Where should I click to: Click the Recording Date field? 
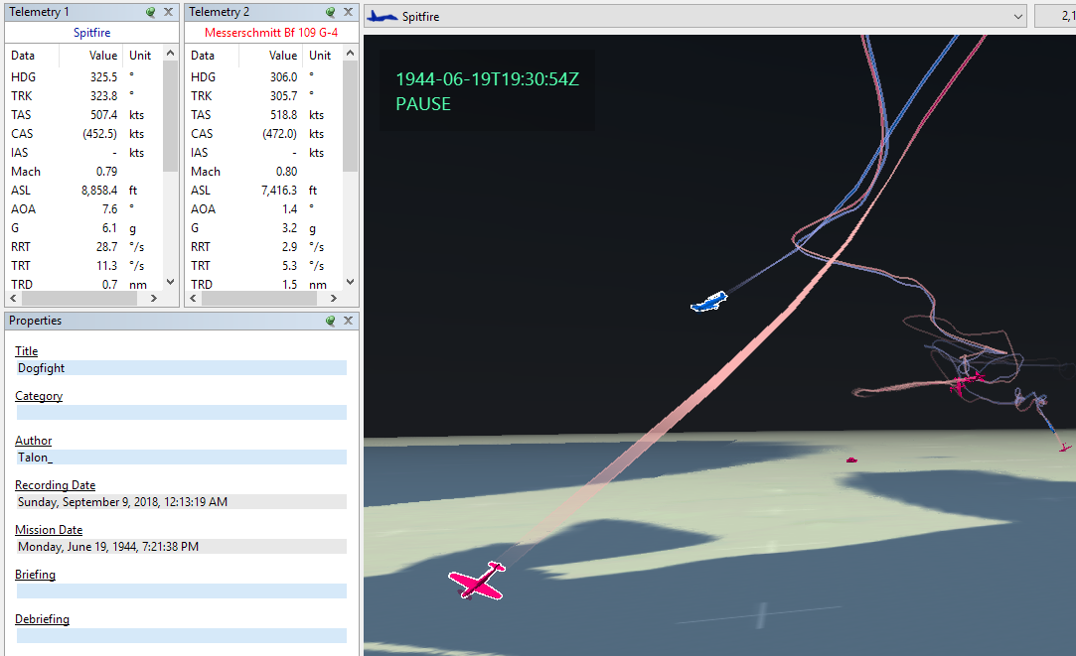click(x=181, y=502)
